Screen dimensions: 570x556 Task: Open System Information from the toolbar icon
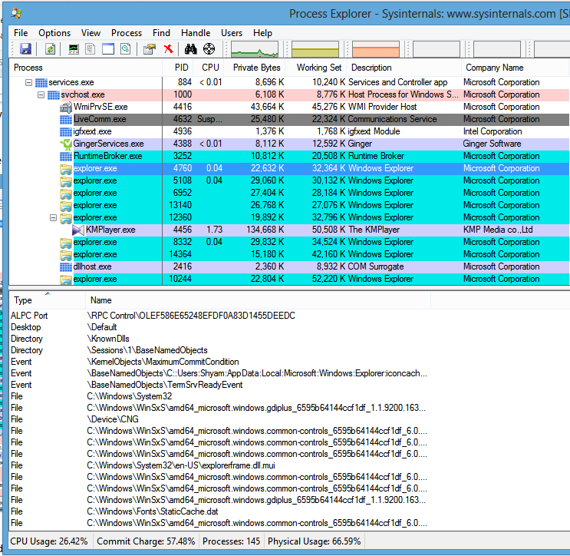tap(74, 49)
